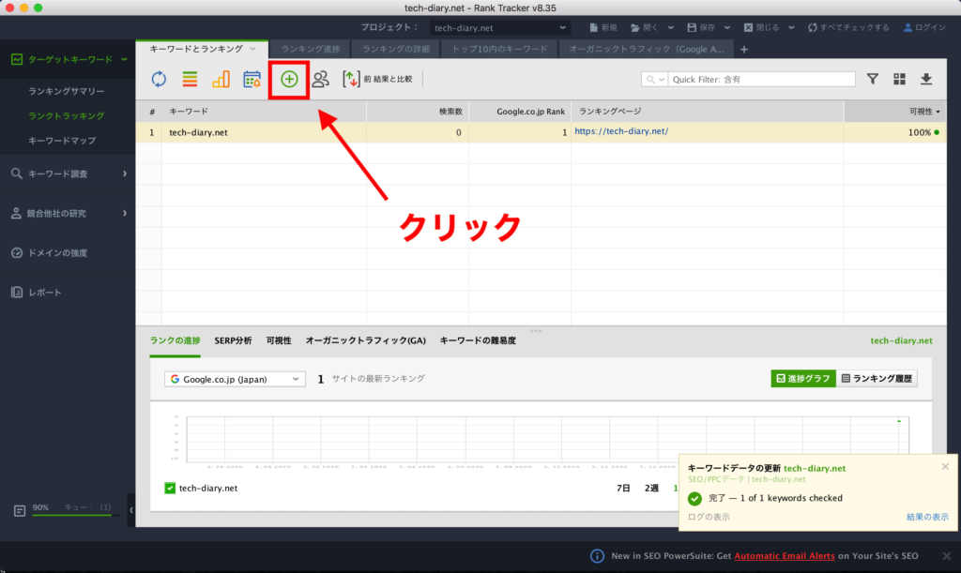Expand the 保存 dropdown arrow
961x573 pixels.
727,27
